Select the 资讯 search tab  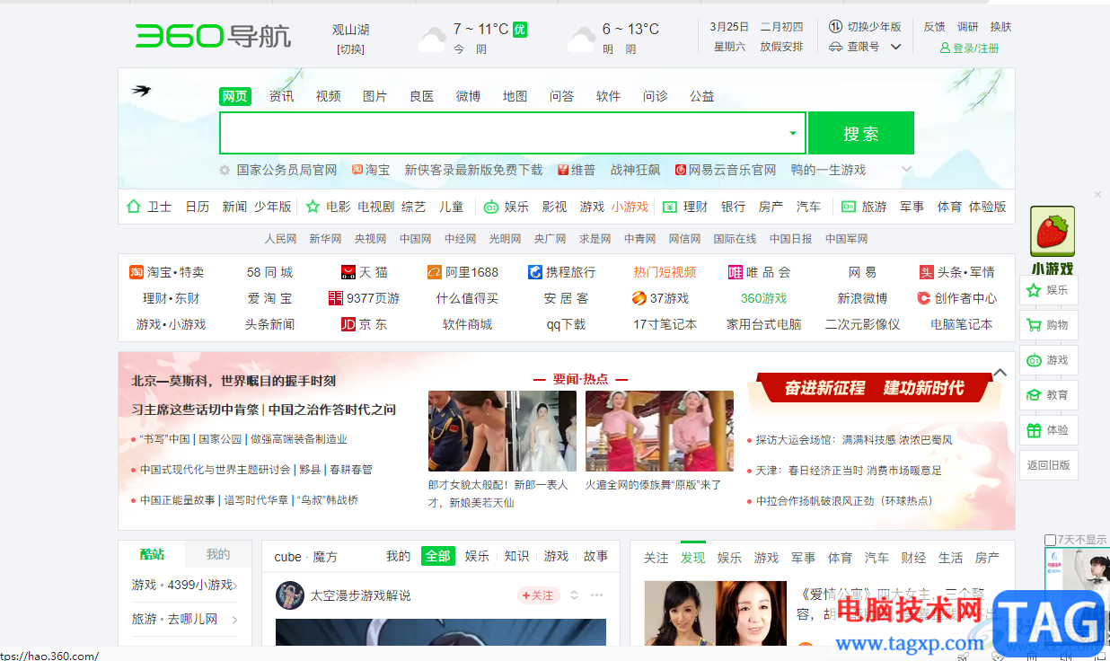(x=282, y=96)
